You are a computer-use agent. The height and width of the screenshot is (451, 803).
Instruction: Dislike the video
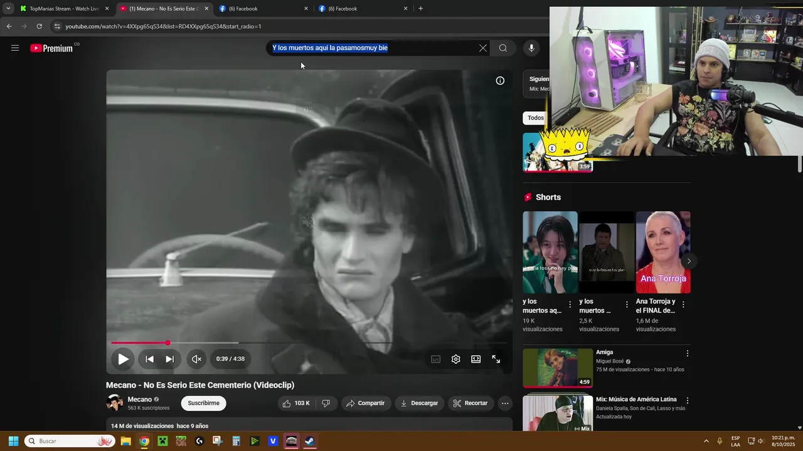326,403
